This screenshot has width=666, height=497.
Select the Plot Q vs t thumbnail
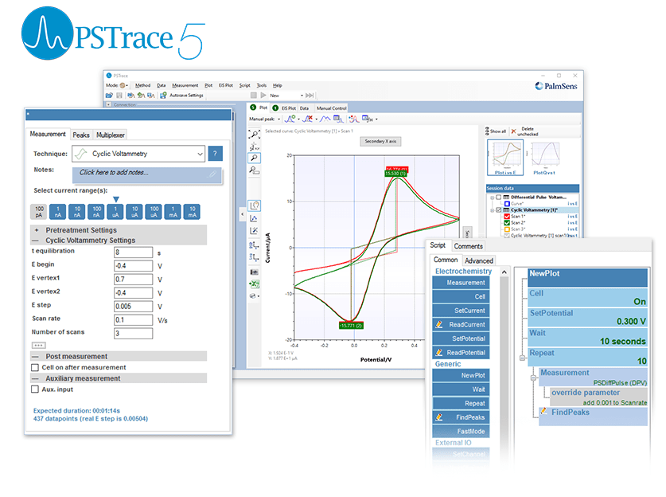click(x=544, y=158)
